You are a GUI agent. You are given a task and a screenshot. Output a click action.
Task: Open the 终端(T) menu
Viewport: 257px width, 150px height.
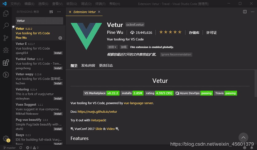coord(100,4)
